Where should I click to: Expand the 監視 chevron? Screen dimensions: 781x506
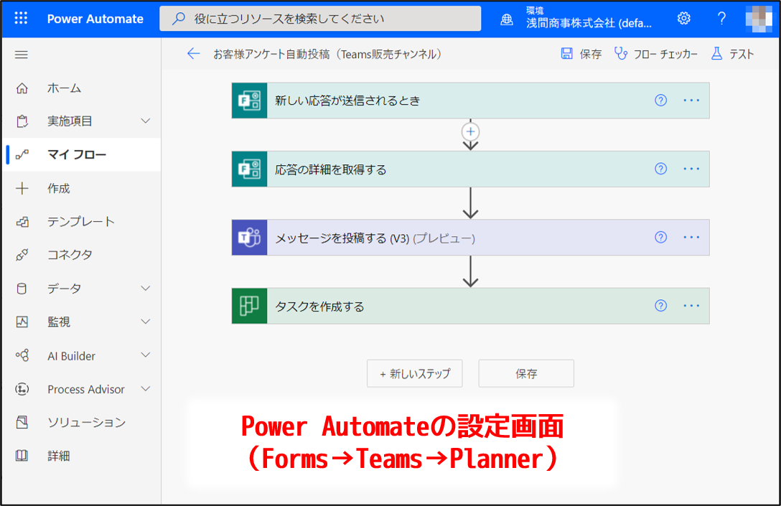[146, 322]
